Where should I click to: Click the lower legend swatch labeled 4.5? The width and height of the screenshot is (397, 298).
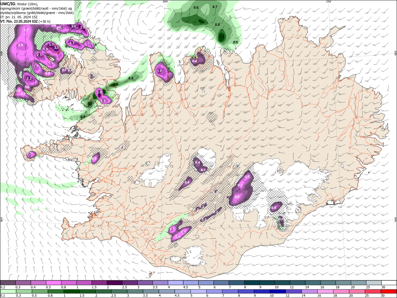point(182,291)
